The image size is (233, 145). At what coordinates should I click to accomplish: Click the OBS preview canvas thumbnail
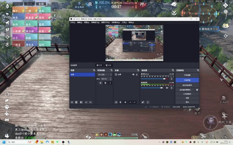coord(134,43)
